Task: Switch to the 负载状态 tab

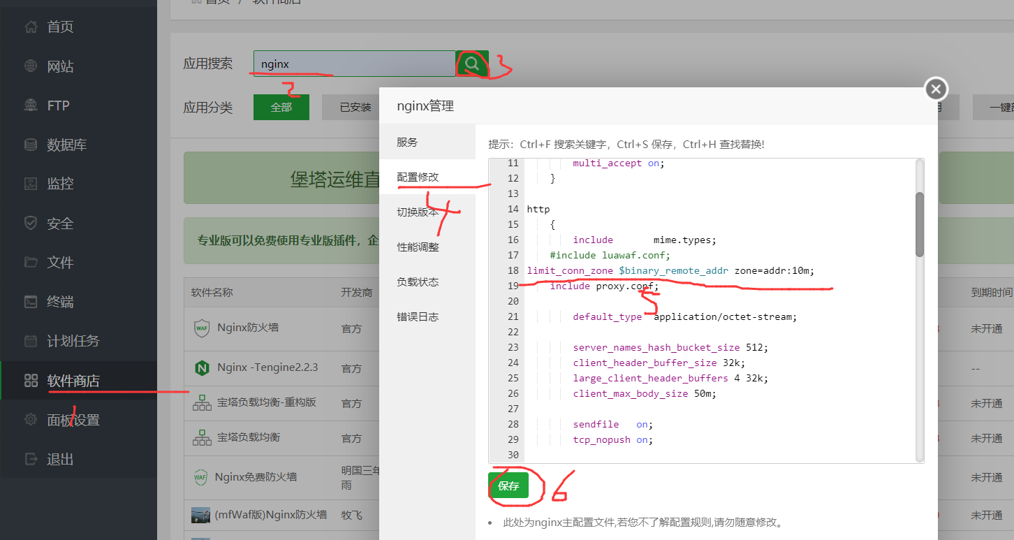Action: [427, 282]
